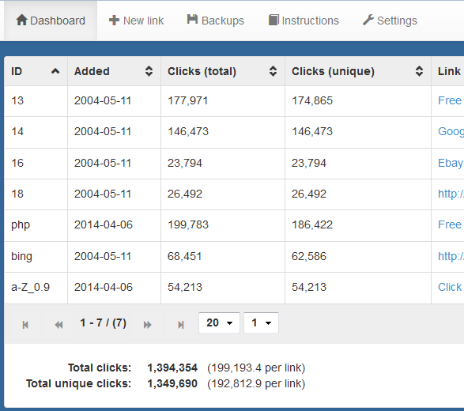Sort table by Added date arrows
The height and width of the screenshot is (411, 464).
pos(149,71)
